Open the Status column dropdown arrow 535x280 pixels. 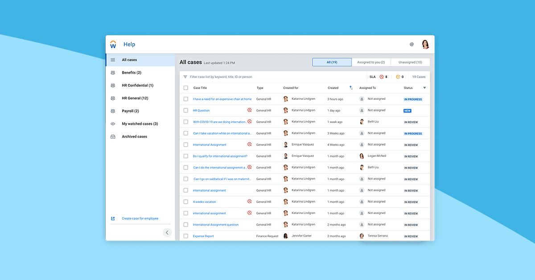[x=424, y=88]
